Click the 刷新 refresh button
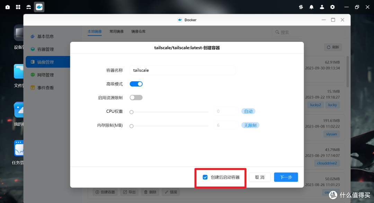 (333, 47)
